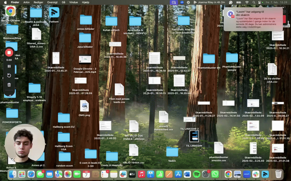Launch WhatsApp from the Dock
291x181 pixels.
(x=215, y=174)
